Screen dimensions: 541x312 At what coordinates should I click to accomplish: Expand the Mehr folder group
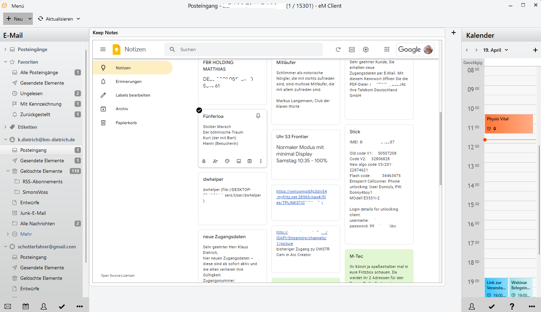[x=8, y=234]
